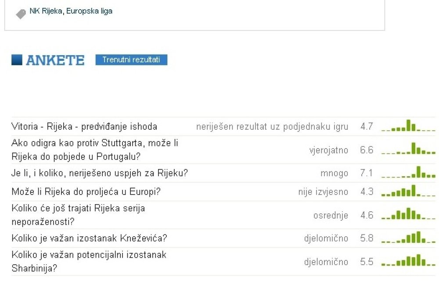
Task: Click the histogram next to score 5.5
Action: [408, 260]
